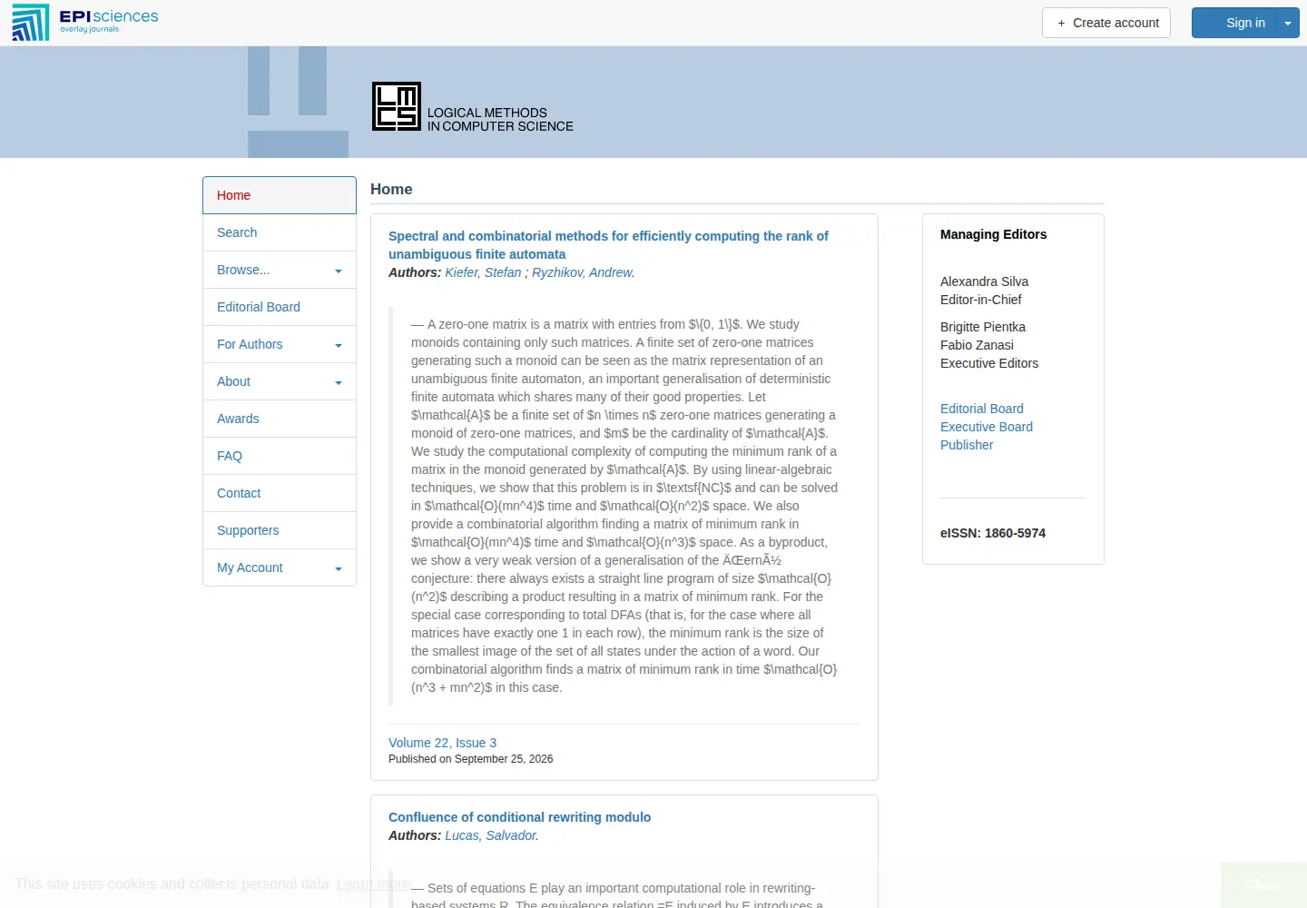1307x908 pixels.
Task: Click Learn more in cookie banner
Action: [x=374, y=884]
